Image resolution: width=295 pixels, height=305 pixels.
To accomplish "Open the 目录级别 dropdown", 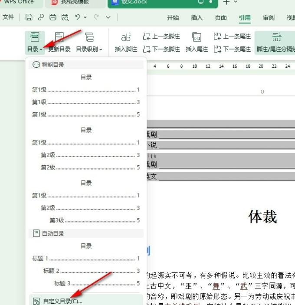I will [x=89, y=42].
